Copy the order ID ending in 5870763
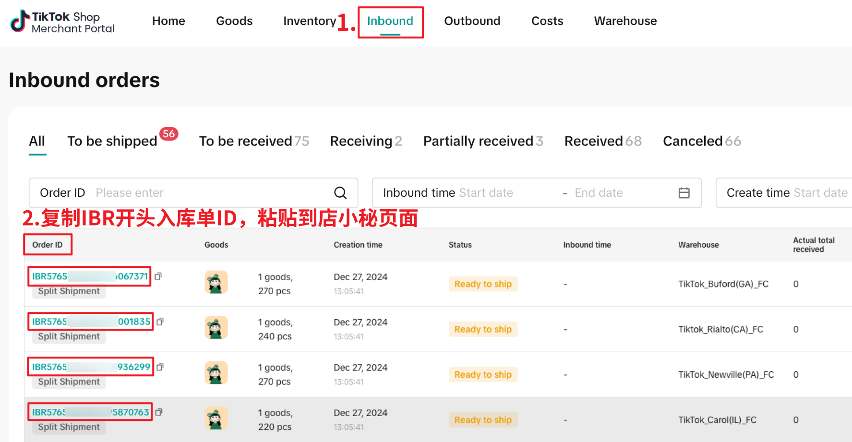Image resolution: width=852 pixels, height=442 pixels. coord(159,412)
